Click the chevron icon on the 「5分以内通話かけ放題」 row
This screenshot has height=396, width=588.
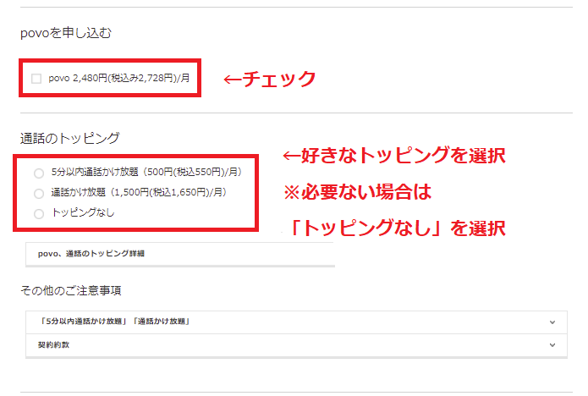point(552,322)
